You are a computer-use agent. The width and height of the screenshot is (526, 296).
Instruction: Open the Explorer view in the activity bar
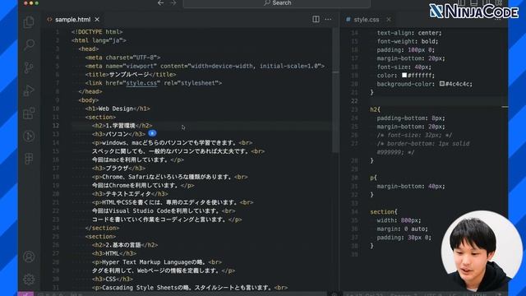click(x=29, y=22)
